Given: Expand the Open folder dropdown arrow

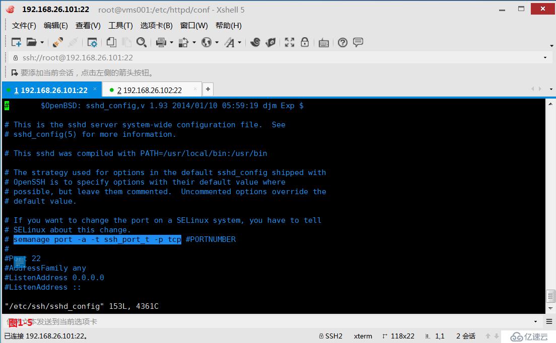Looking at the screenshot, I should pos(42,43).
